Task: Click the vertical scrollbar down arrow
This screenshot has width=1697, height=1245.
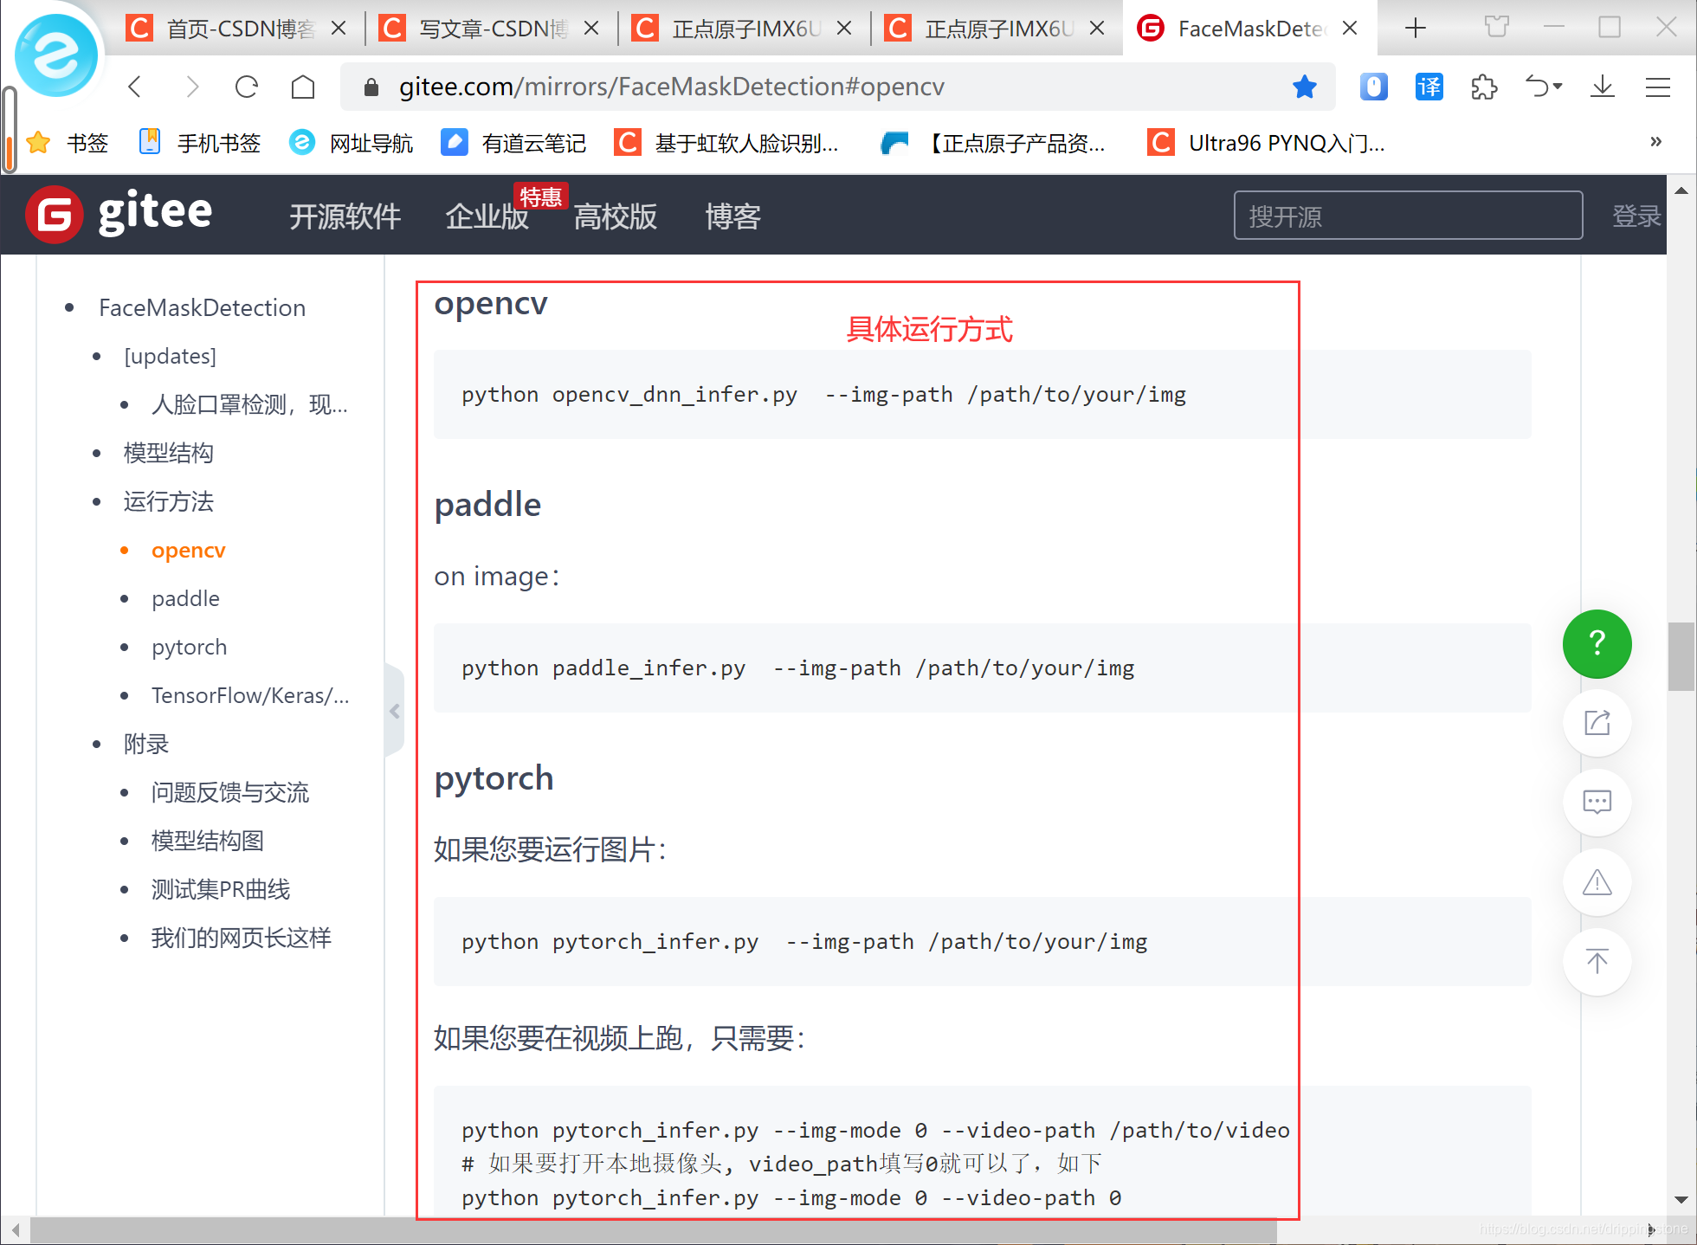Action: (1681, 1200)
